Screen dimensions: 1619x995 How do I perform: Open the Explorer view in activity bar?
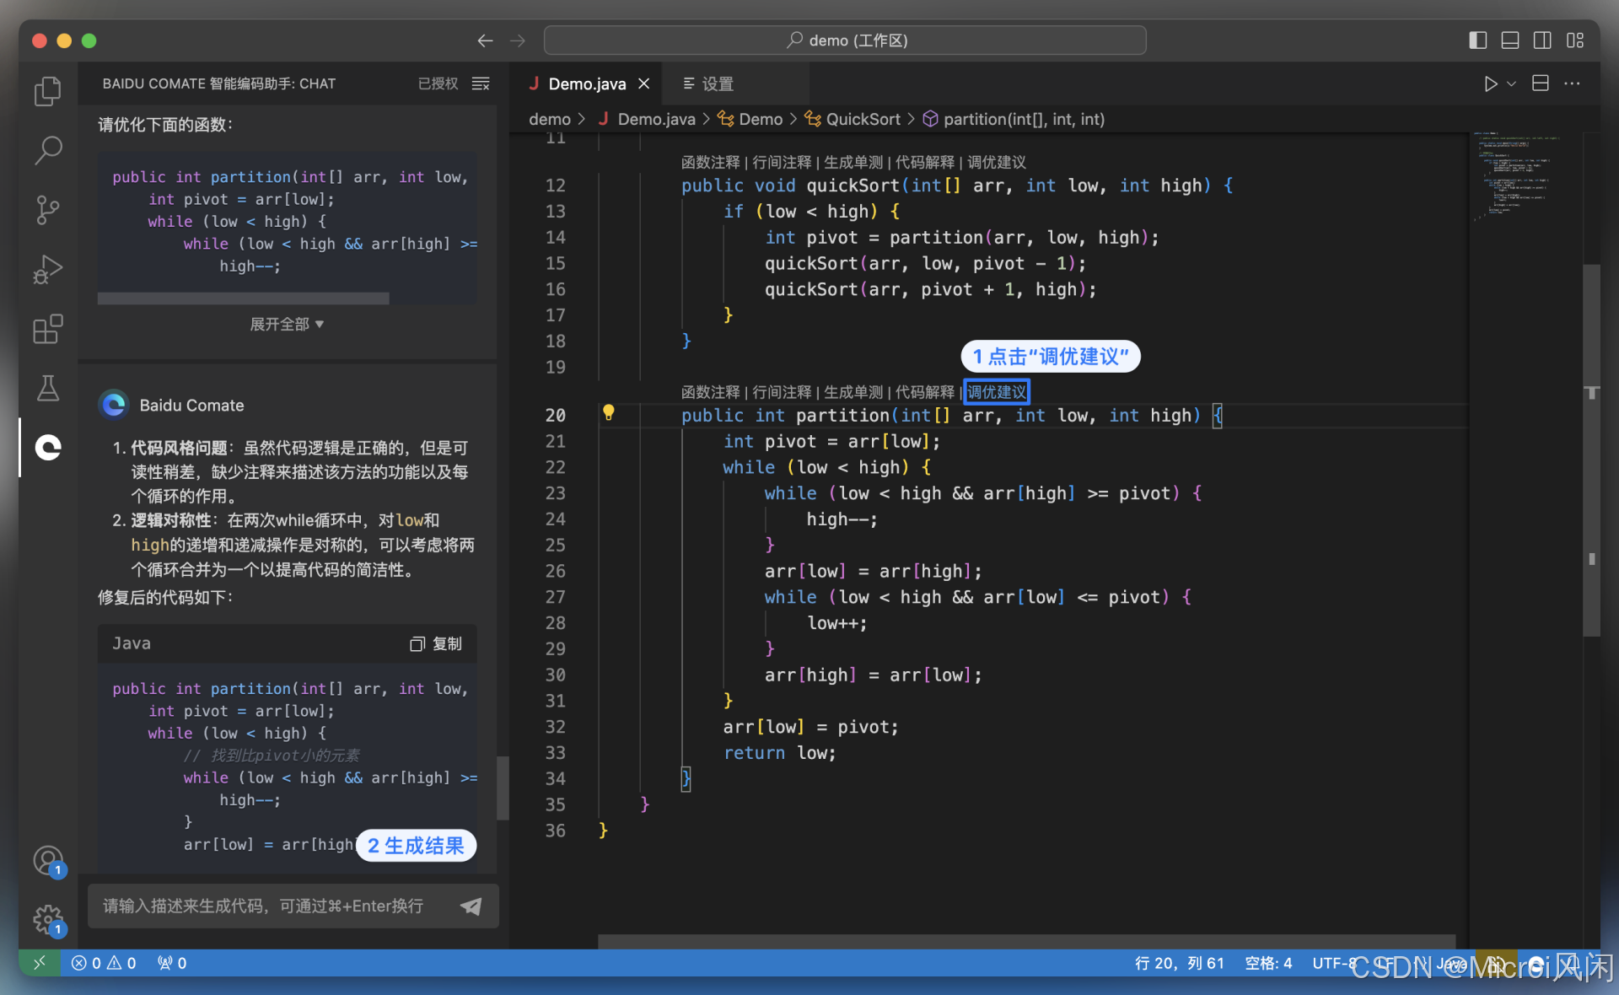click(48, 91)
